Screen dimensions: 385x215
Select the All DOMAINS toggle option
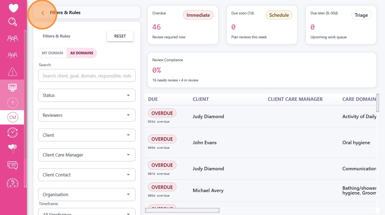point(82,53)
